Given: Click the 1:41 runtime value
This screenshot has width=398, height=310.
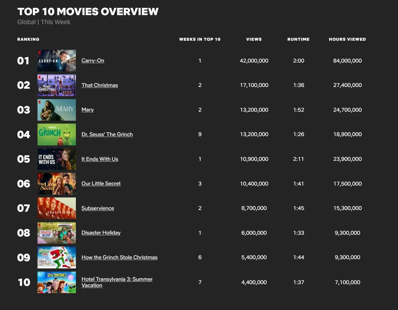Looking at the screenshot, I should click(x=299, y=184).
